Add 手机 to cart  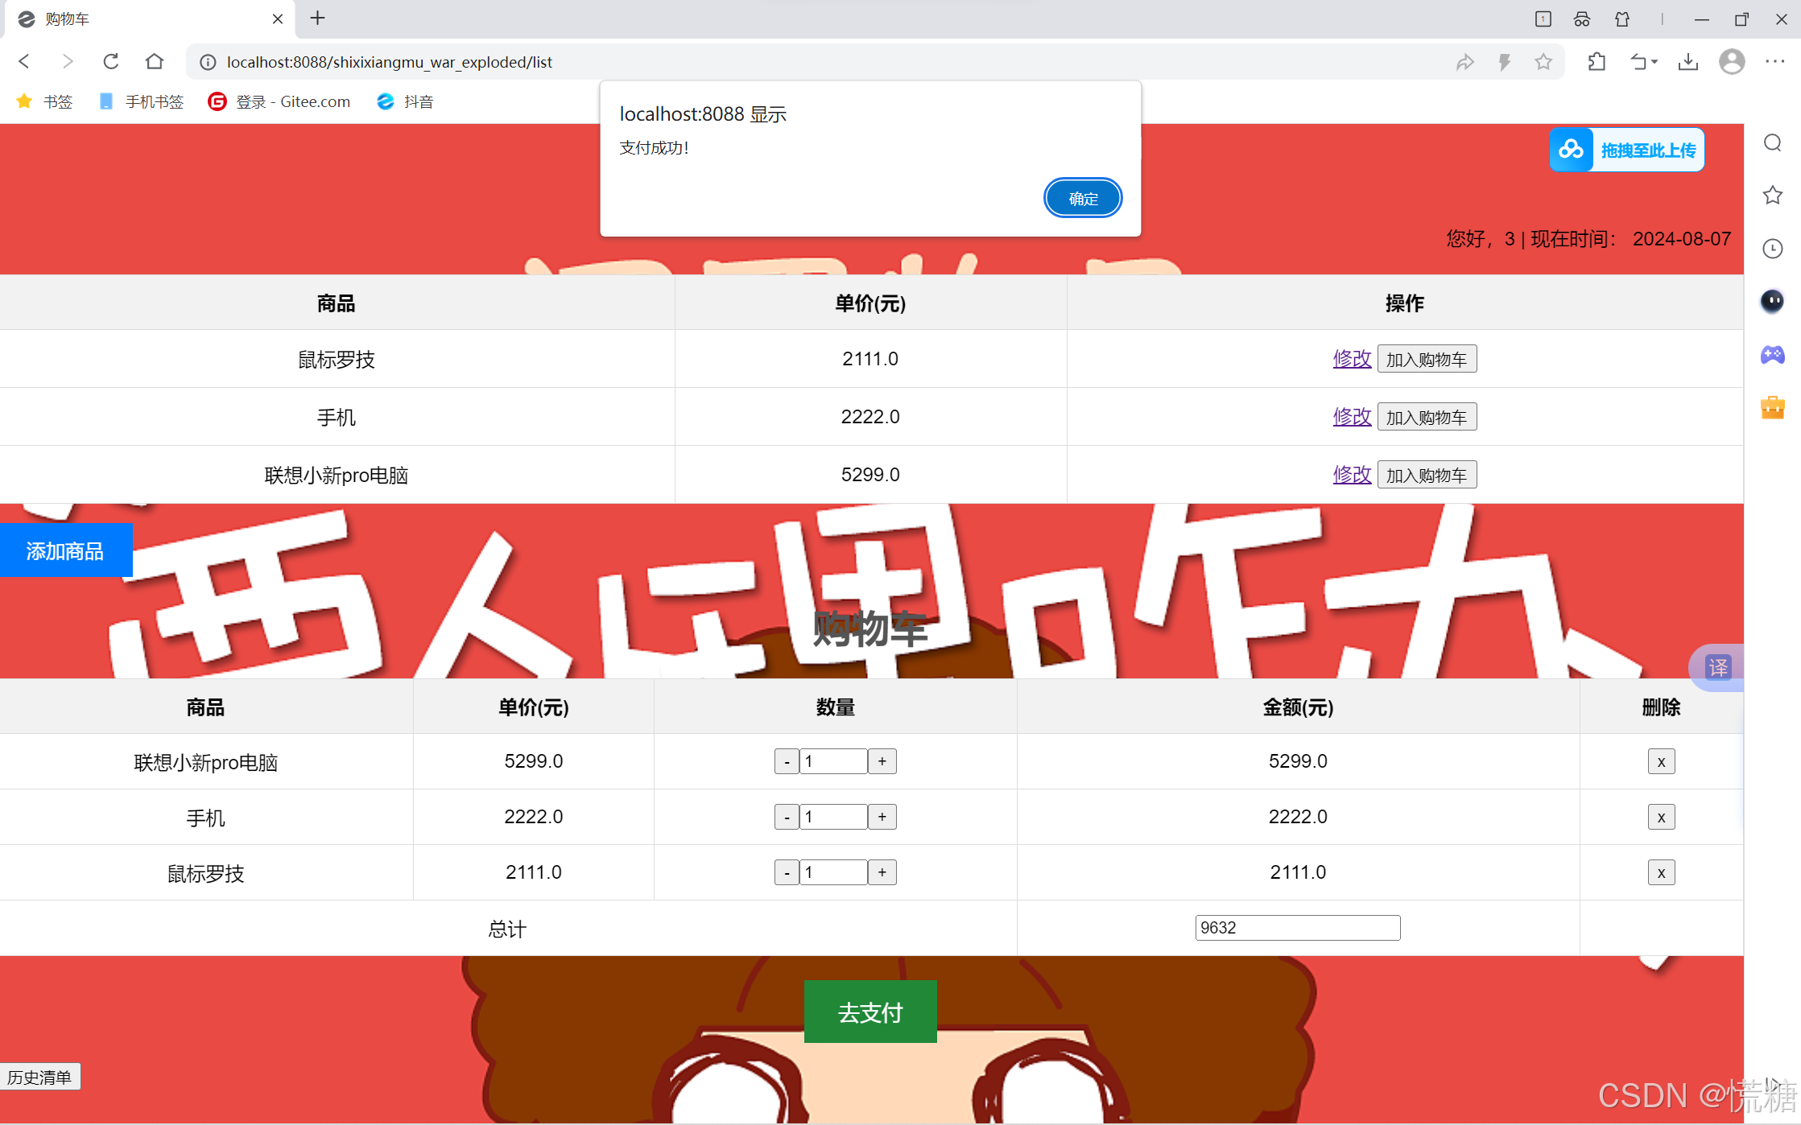1427,417
